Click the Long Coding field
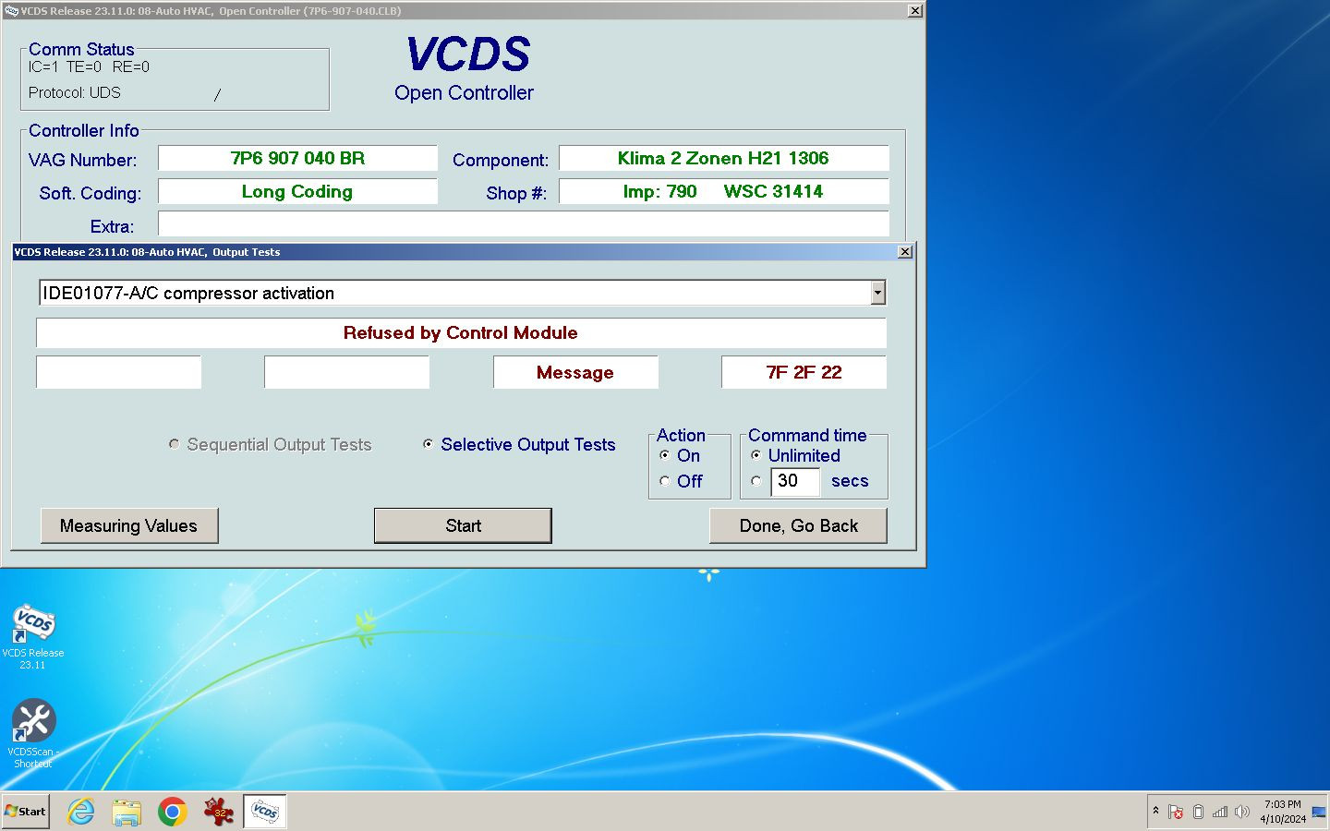1330x831 pixels. pos(297,191)
